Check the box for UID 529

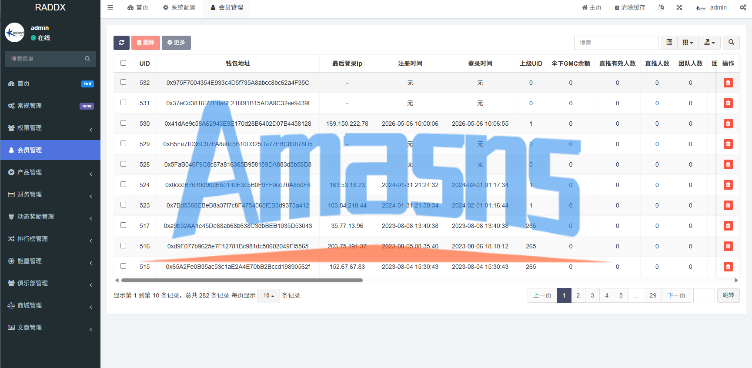(124, 144)
